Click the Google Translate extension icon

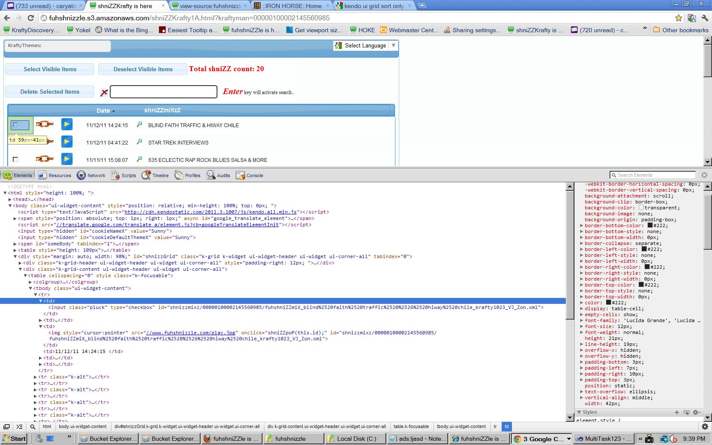[692, 18]
